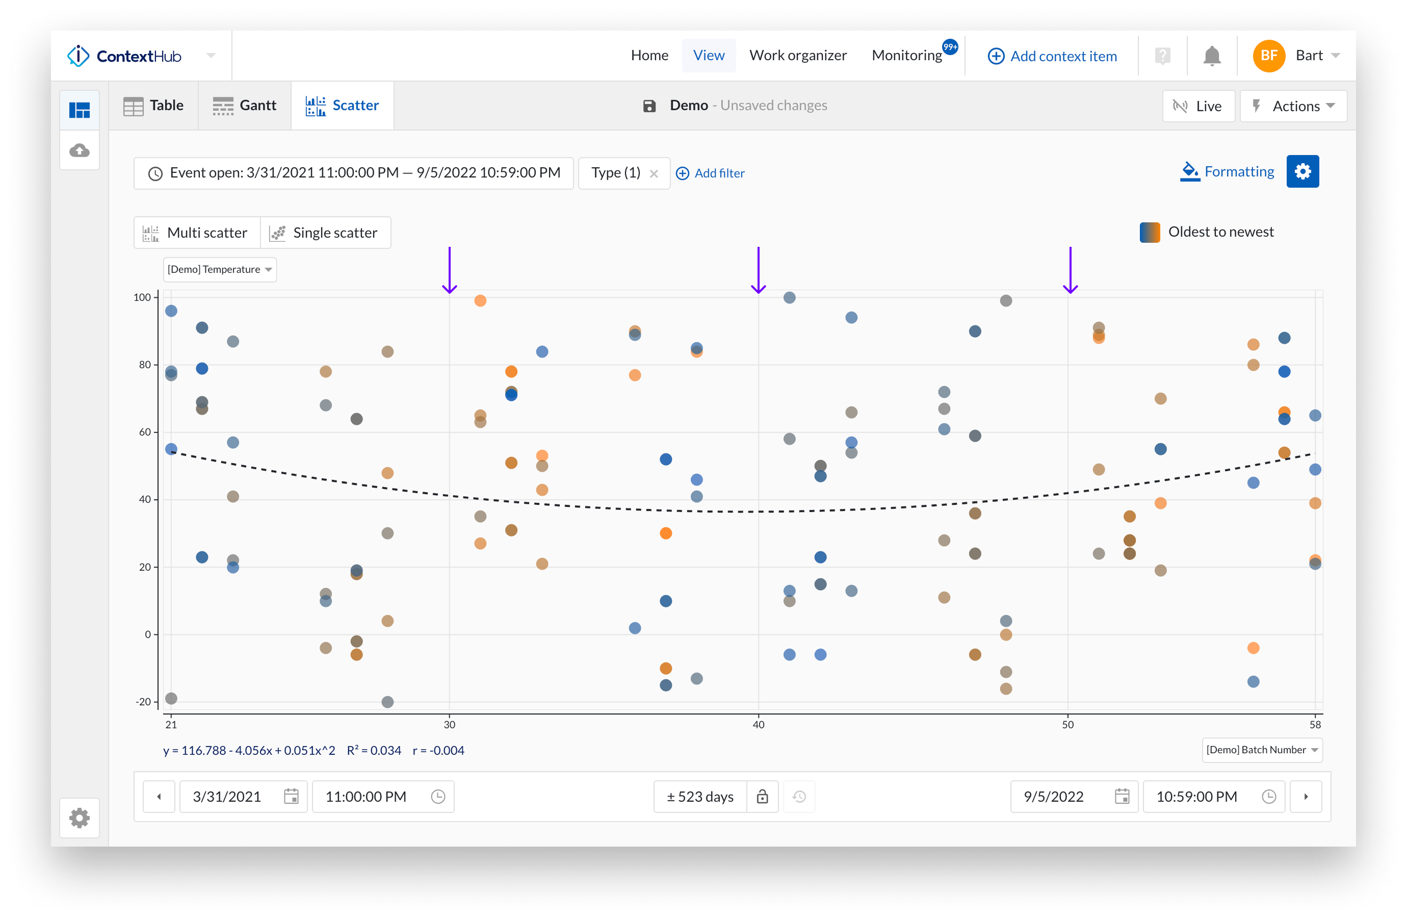Toggle Live mode
This screenshot has height=918, width=1407.
[x=1197, y=106]
